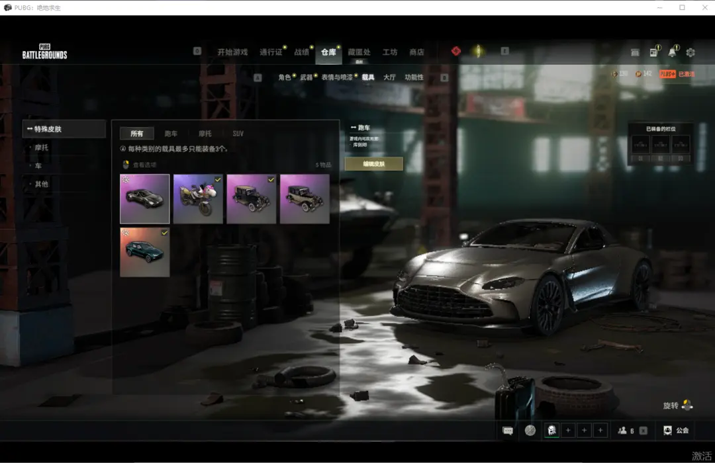Invite a player to second plus slot
715x463 pixels.
pyautogui.click(x=584, y=430)
